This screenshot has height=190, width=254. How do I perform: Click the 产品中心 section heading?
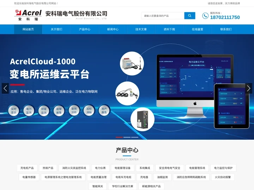click(x=127, y=150)
